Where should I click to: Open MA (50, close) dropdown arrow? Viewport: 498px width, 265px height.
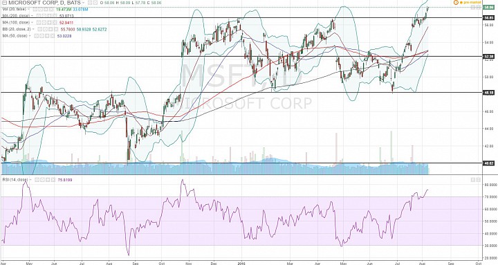click(x=30, y=36)
